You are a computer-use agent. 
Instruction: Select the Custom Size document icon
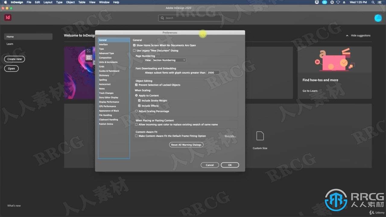click(x=260, y=136)
